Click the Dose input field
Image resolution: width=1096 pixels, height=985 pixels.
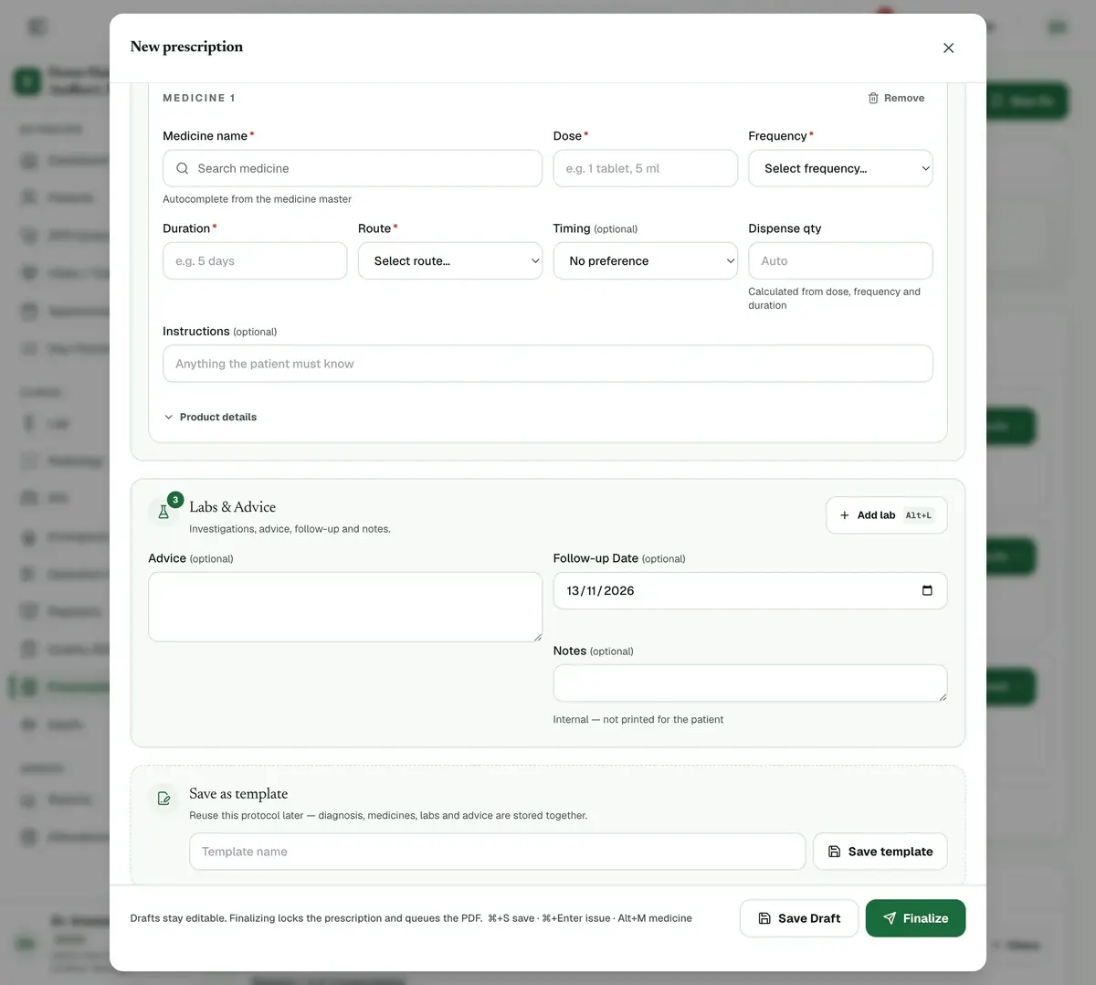point(646,168)
